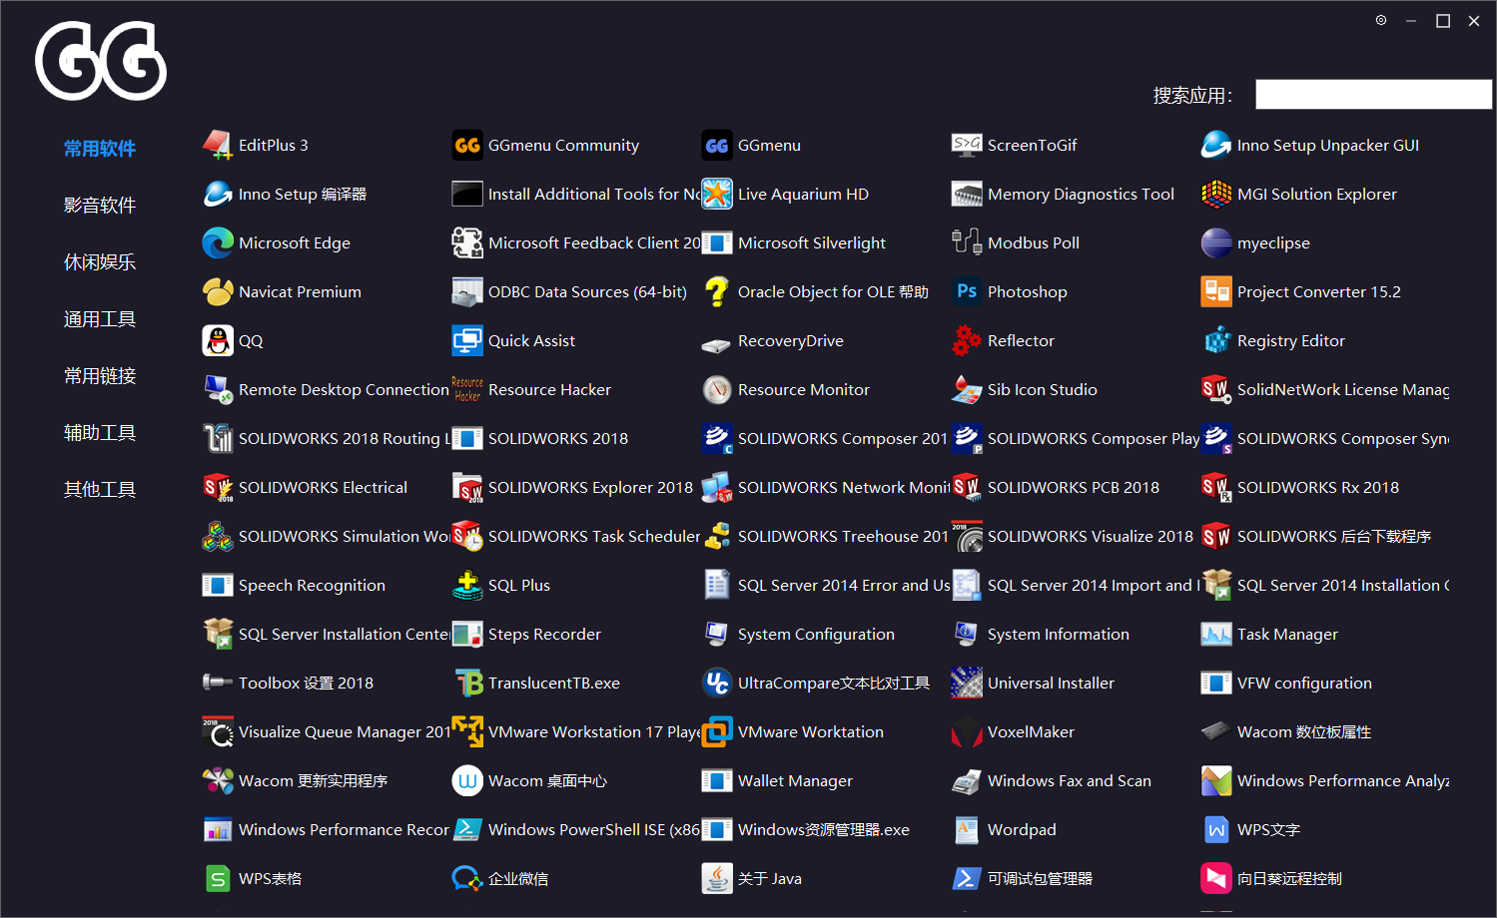1497x918 pixels.
Task: Open the Photoshop icon
Action: pos(967,291)
